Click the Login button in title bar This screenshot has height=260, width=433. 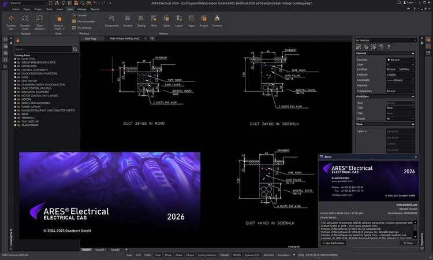[409, 2]
